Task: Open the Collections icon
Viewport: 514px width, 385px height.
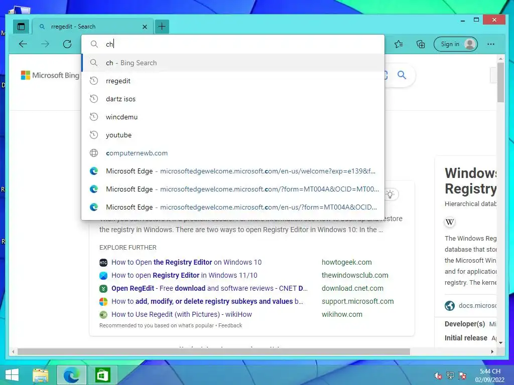Action: tap(421, 44)
